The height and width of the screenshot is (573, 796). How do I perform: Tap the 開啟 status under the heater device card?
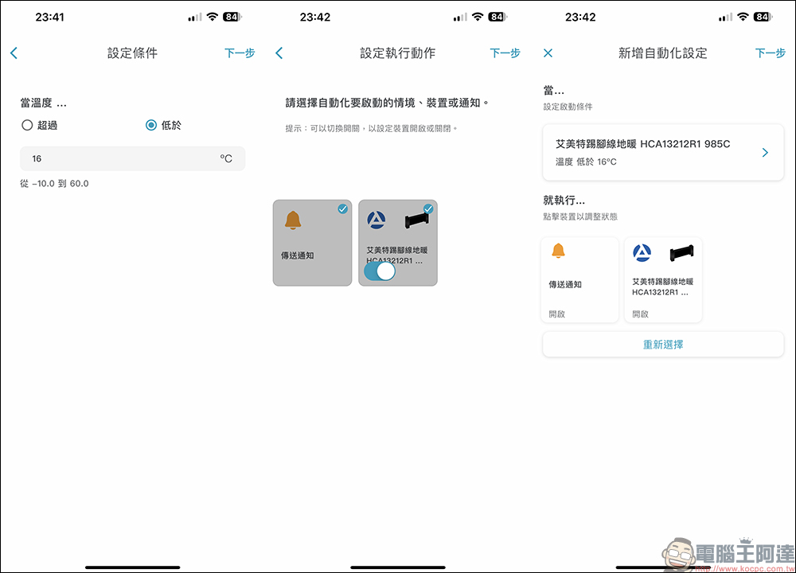tap(640, 314)
